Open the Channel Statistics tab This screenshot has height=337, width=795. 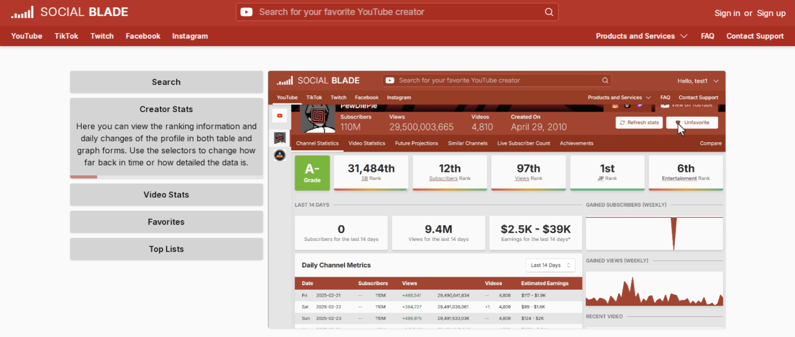(317, 143)
